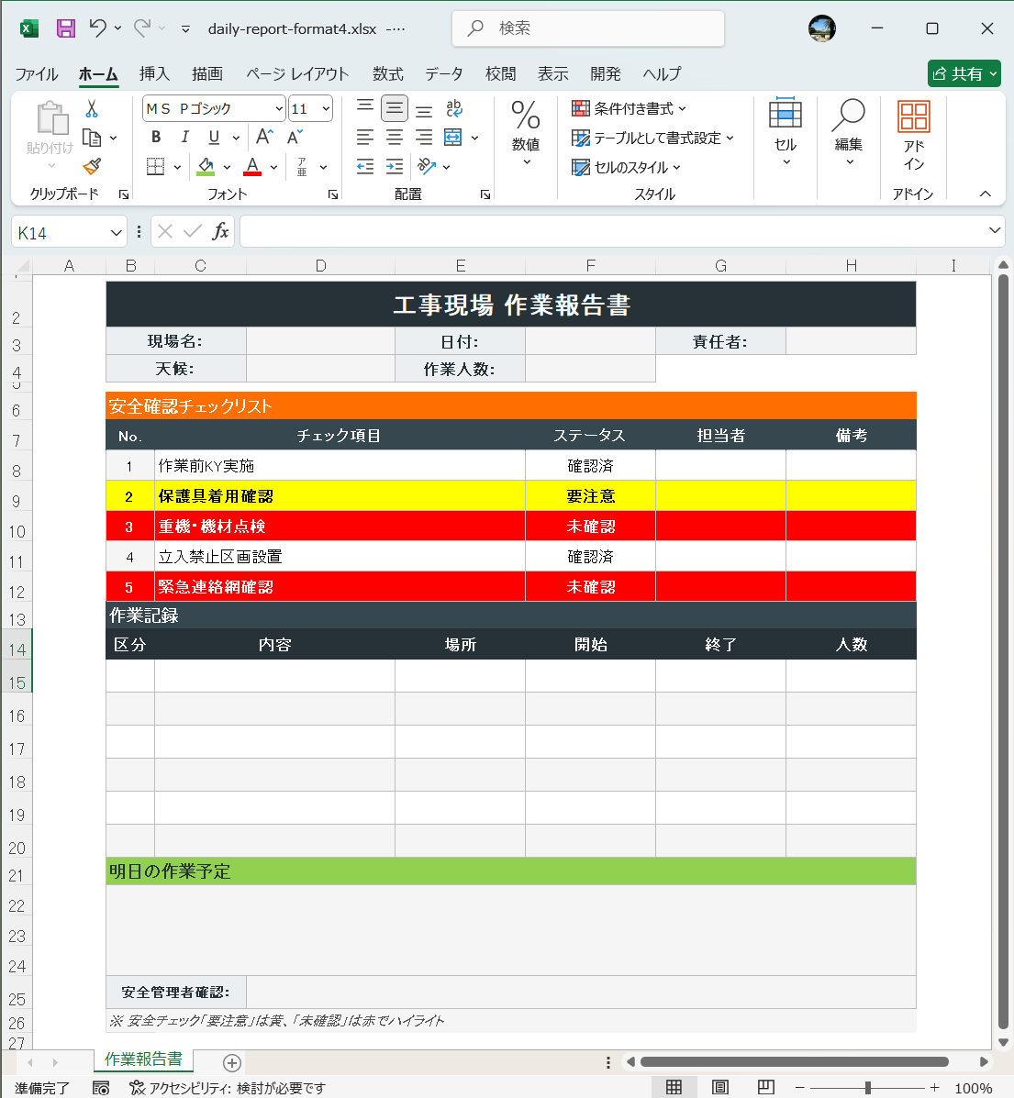Switch to Page Break Preview

click(766, 1087)
